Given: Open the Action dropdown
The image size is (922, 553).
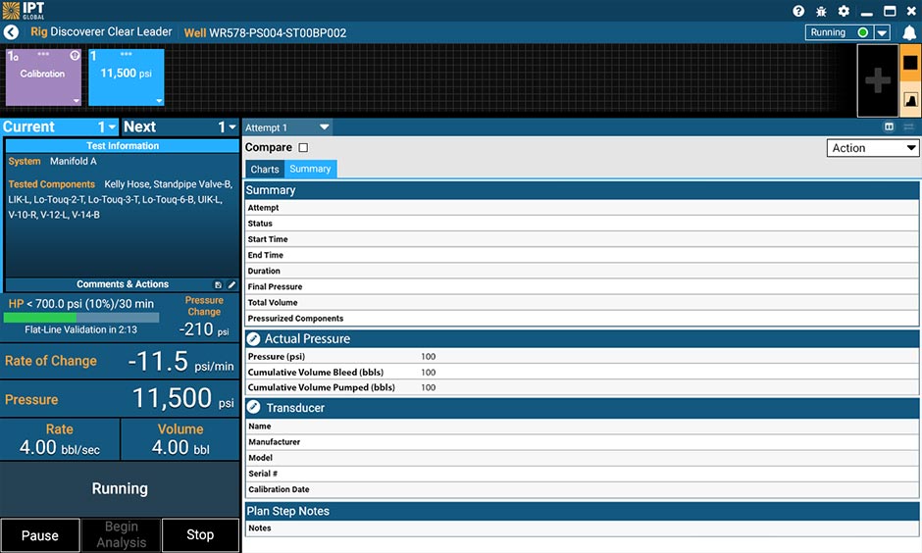Looking at the screenshot, I should tap(872, 148).
